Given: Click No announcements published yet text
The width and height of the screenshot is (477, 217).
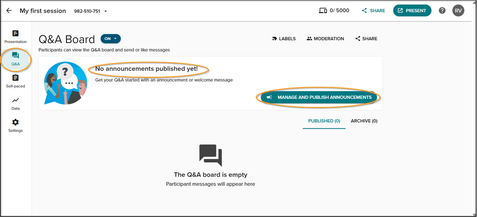Looking at the screenshot, I should 147,69.
